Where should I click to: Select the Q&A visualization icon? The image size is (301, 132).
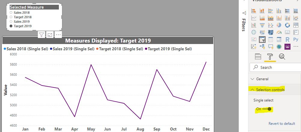click(x=270, y=46)
